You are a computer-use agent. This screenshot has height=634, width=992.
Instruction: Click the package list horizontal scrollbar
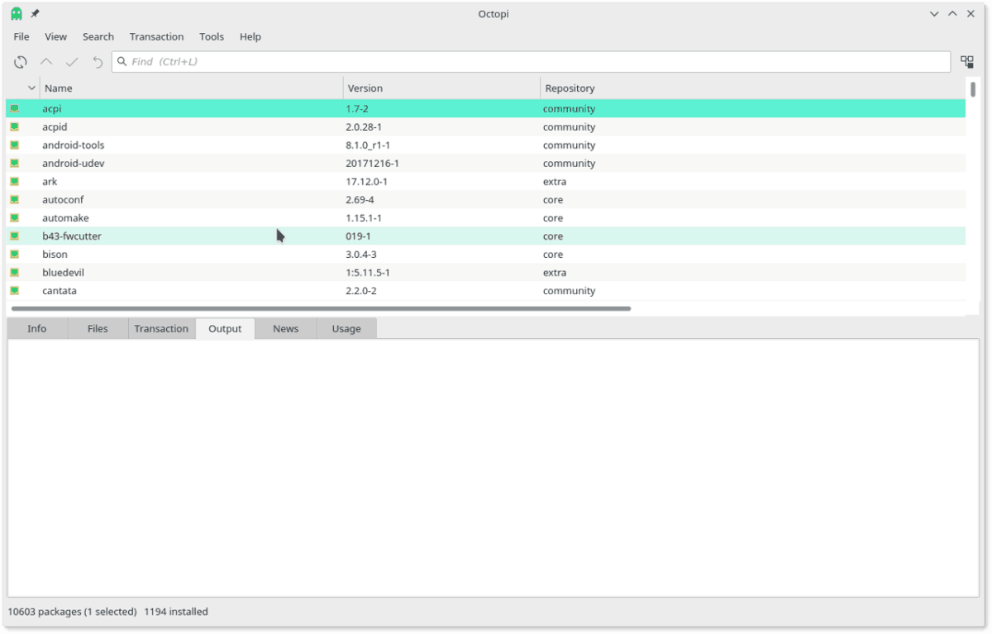[321, 308]
